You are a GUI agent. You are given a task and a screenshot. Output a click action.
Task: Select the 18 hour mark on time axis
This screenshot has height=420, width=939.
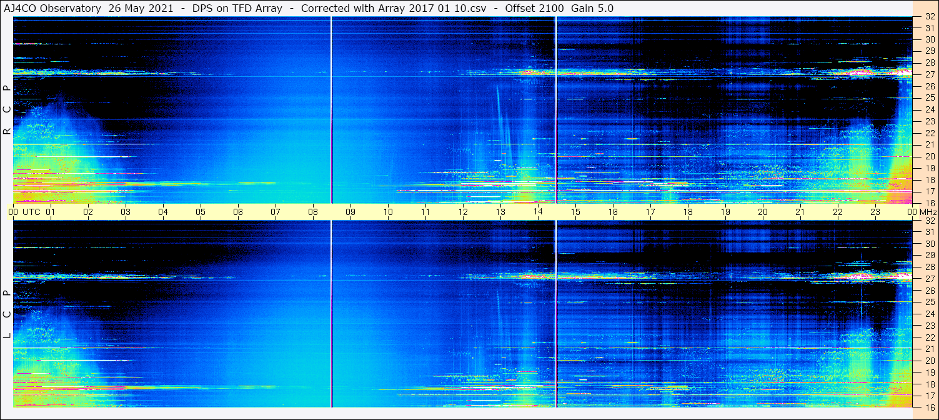point(688,212)
